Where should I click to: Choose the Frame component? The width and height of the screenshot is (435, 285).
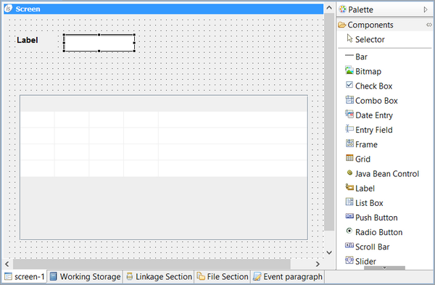[361, 144]
